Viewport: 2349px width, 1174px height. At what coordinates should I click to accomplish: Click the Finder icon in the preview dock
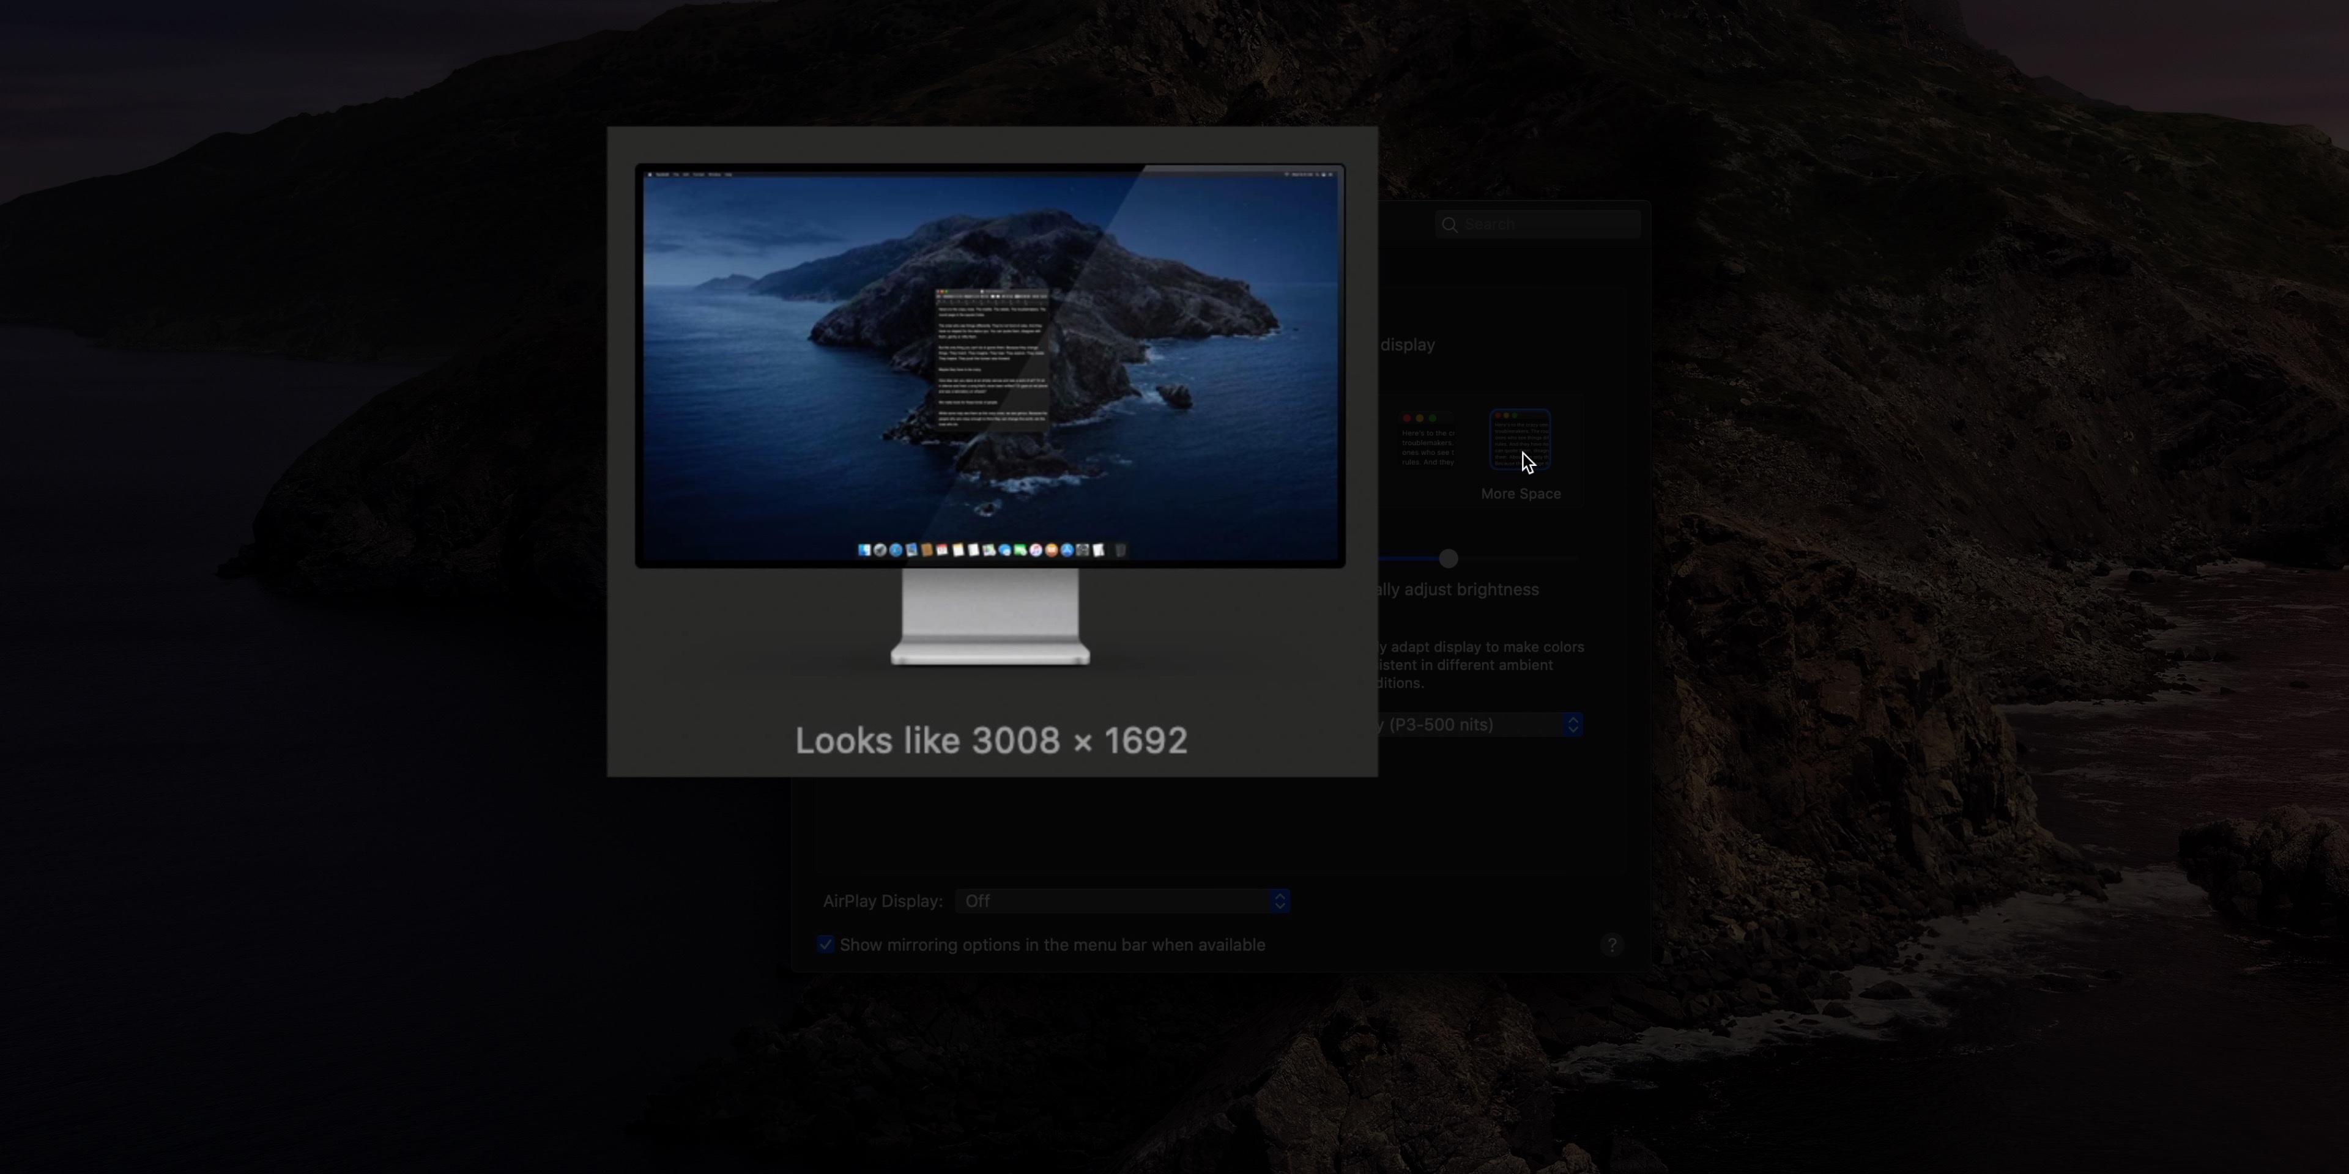click(x=864, y=550)
